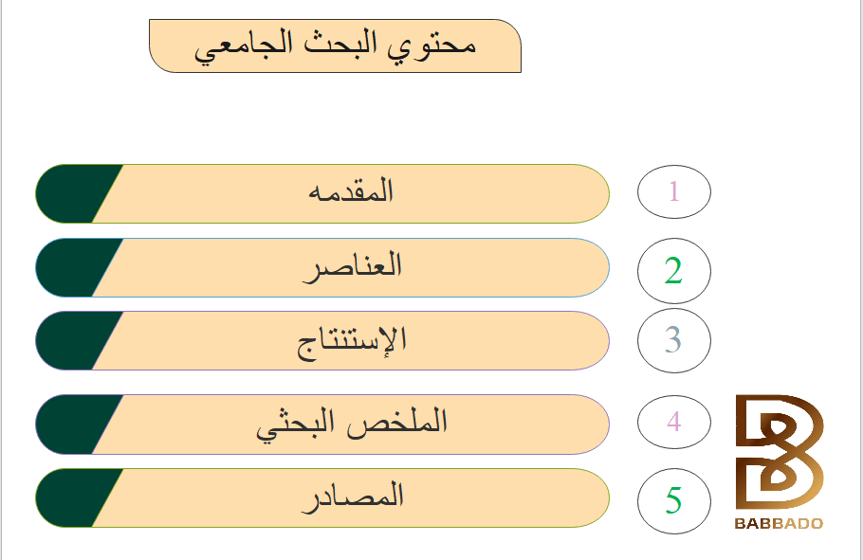Click dark green cap of العناصر bar
This screenshot has width=863, height=560.
[x=74, y=268]
